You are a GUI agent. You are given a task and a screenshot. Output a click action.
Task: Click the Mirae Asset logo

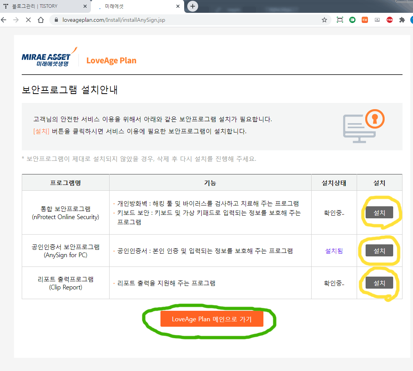pyautogui.click(x=49, y=57)
